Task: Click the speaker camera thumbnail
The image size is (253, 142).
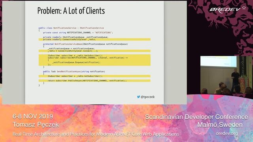Action: pyautogui.click(x=226, y=75)
